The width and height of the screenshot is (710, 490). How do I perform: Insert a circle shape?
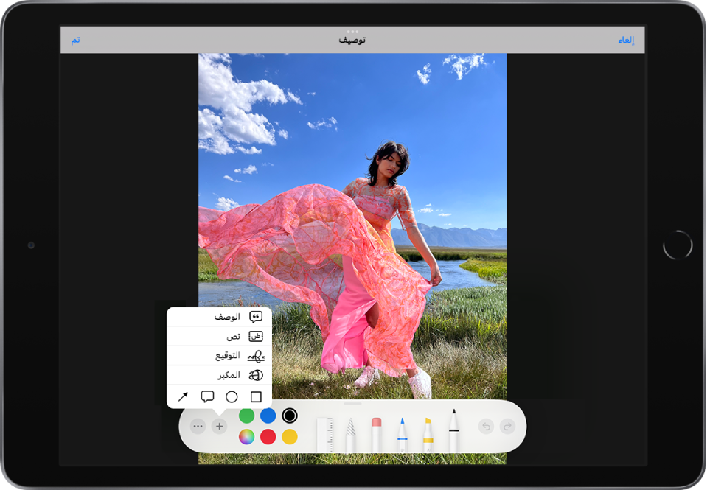click(x=232, y=396)
